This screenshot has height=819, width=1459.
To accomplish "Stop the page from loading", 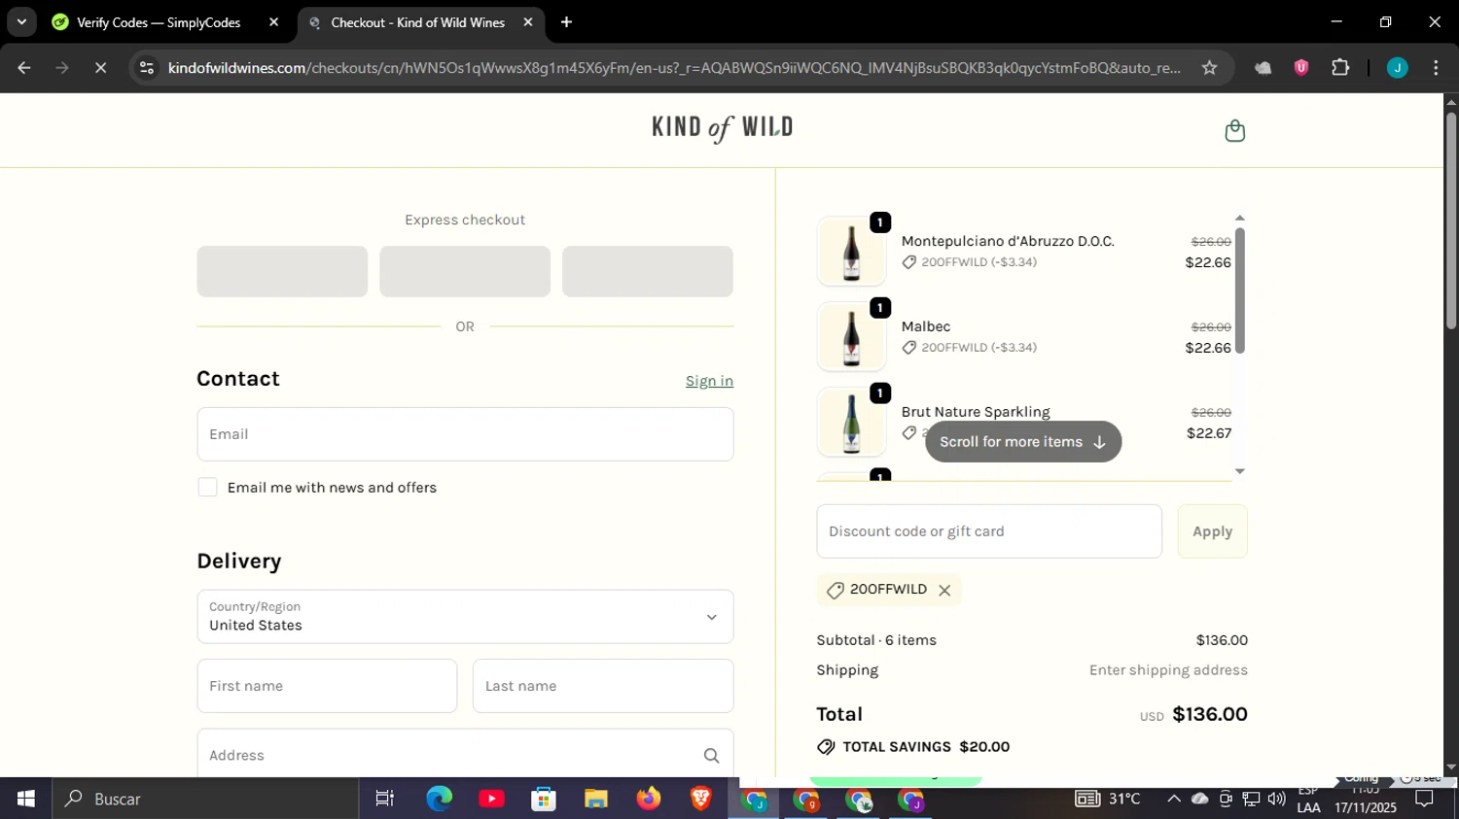I will click(100, 68).
